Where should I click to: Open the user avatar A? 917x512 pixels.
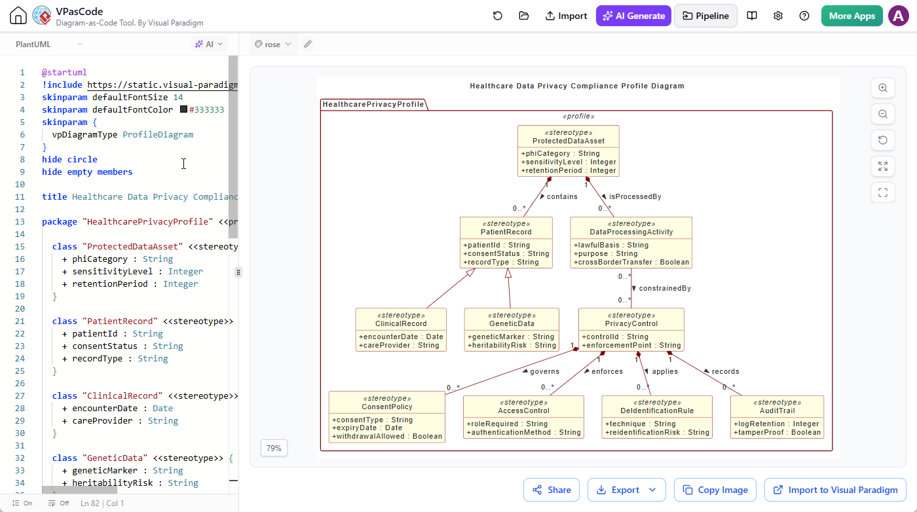tap(898, 16)
